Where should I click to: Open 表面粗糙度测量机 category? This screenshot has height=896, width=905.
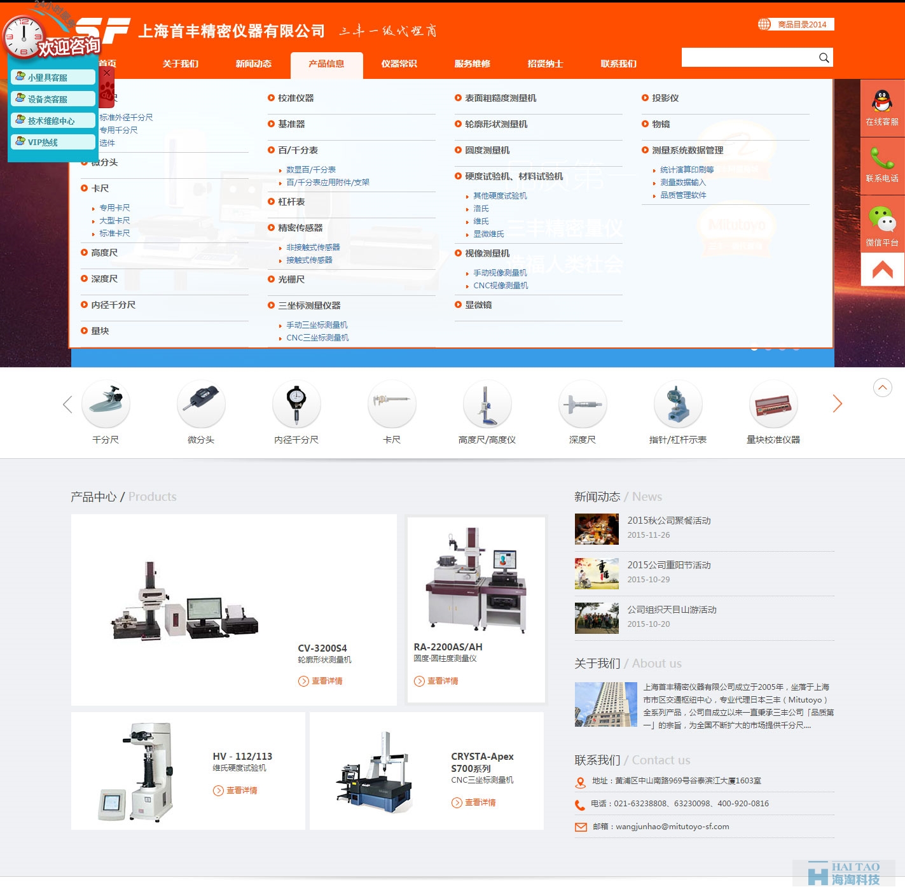point(501,98)
